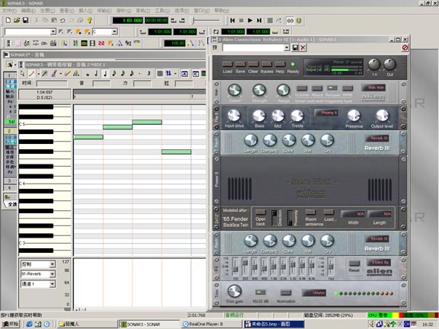439x329 pixels.
Task: Toggle the Volume switch in the Wah module
Action: coord(302,88)
